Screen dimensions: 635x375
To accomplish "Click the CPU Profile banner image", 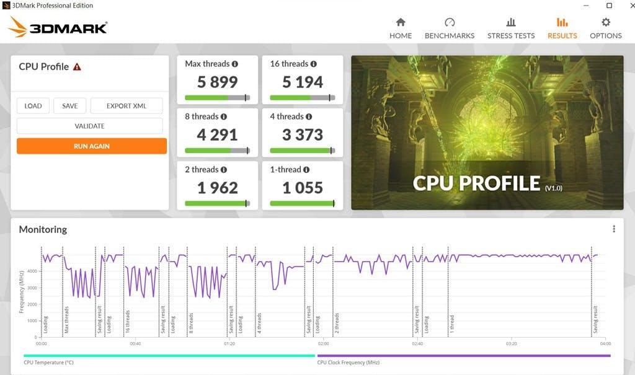I will point(487,133).
